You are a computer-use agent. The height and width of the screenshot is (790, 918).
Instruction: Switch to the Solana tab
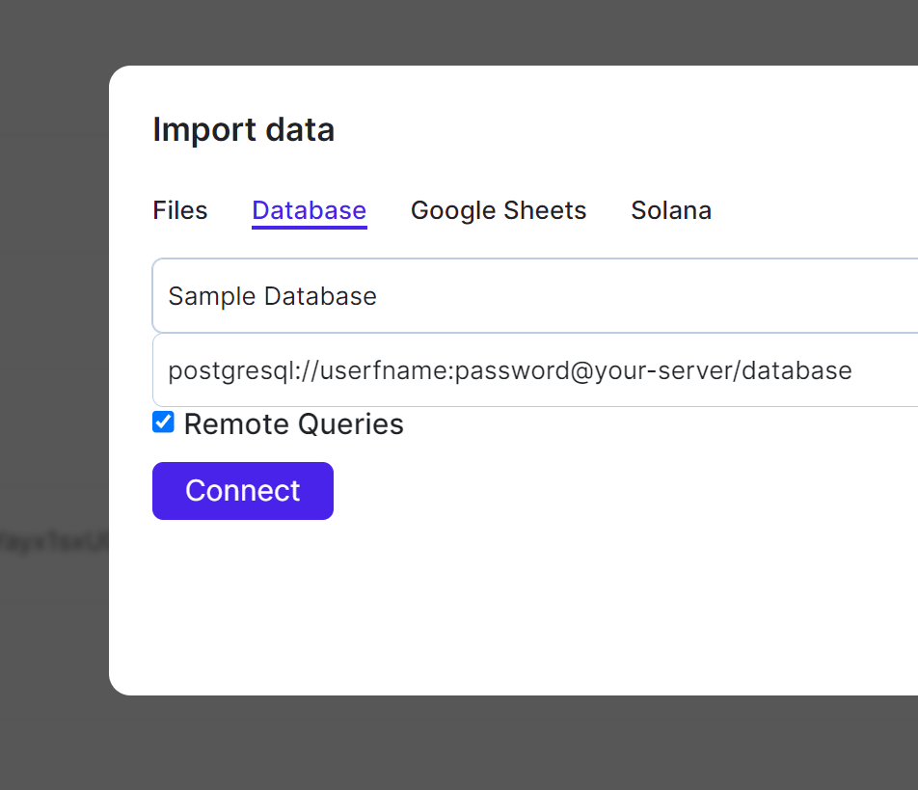[671, 210]
